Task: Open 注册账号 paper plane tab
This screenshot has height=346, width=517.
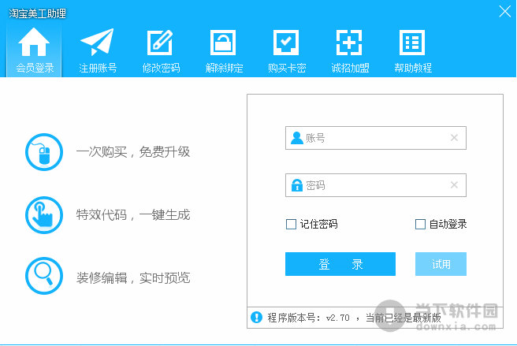Action: pyautogui.click(x=98, y=50)
